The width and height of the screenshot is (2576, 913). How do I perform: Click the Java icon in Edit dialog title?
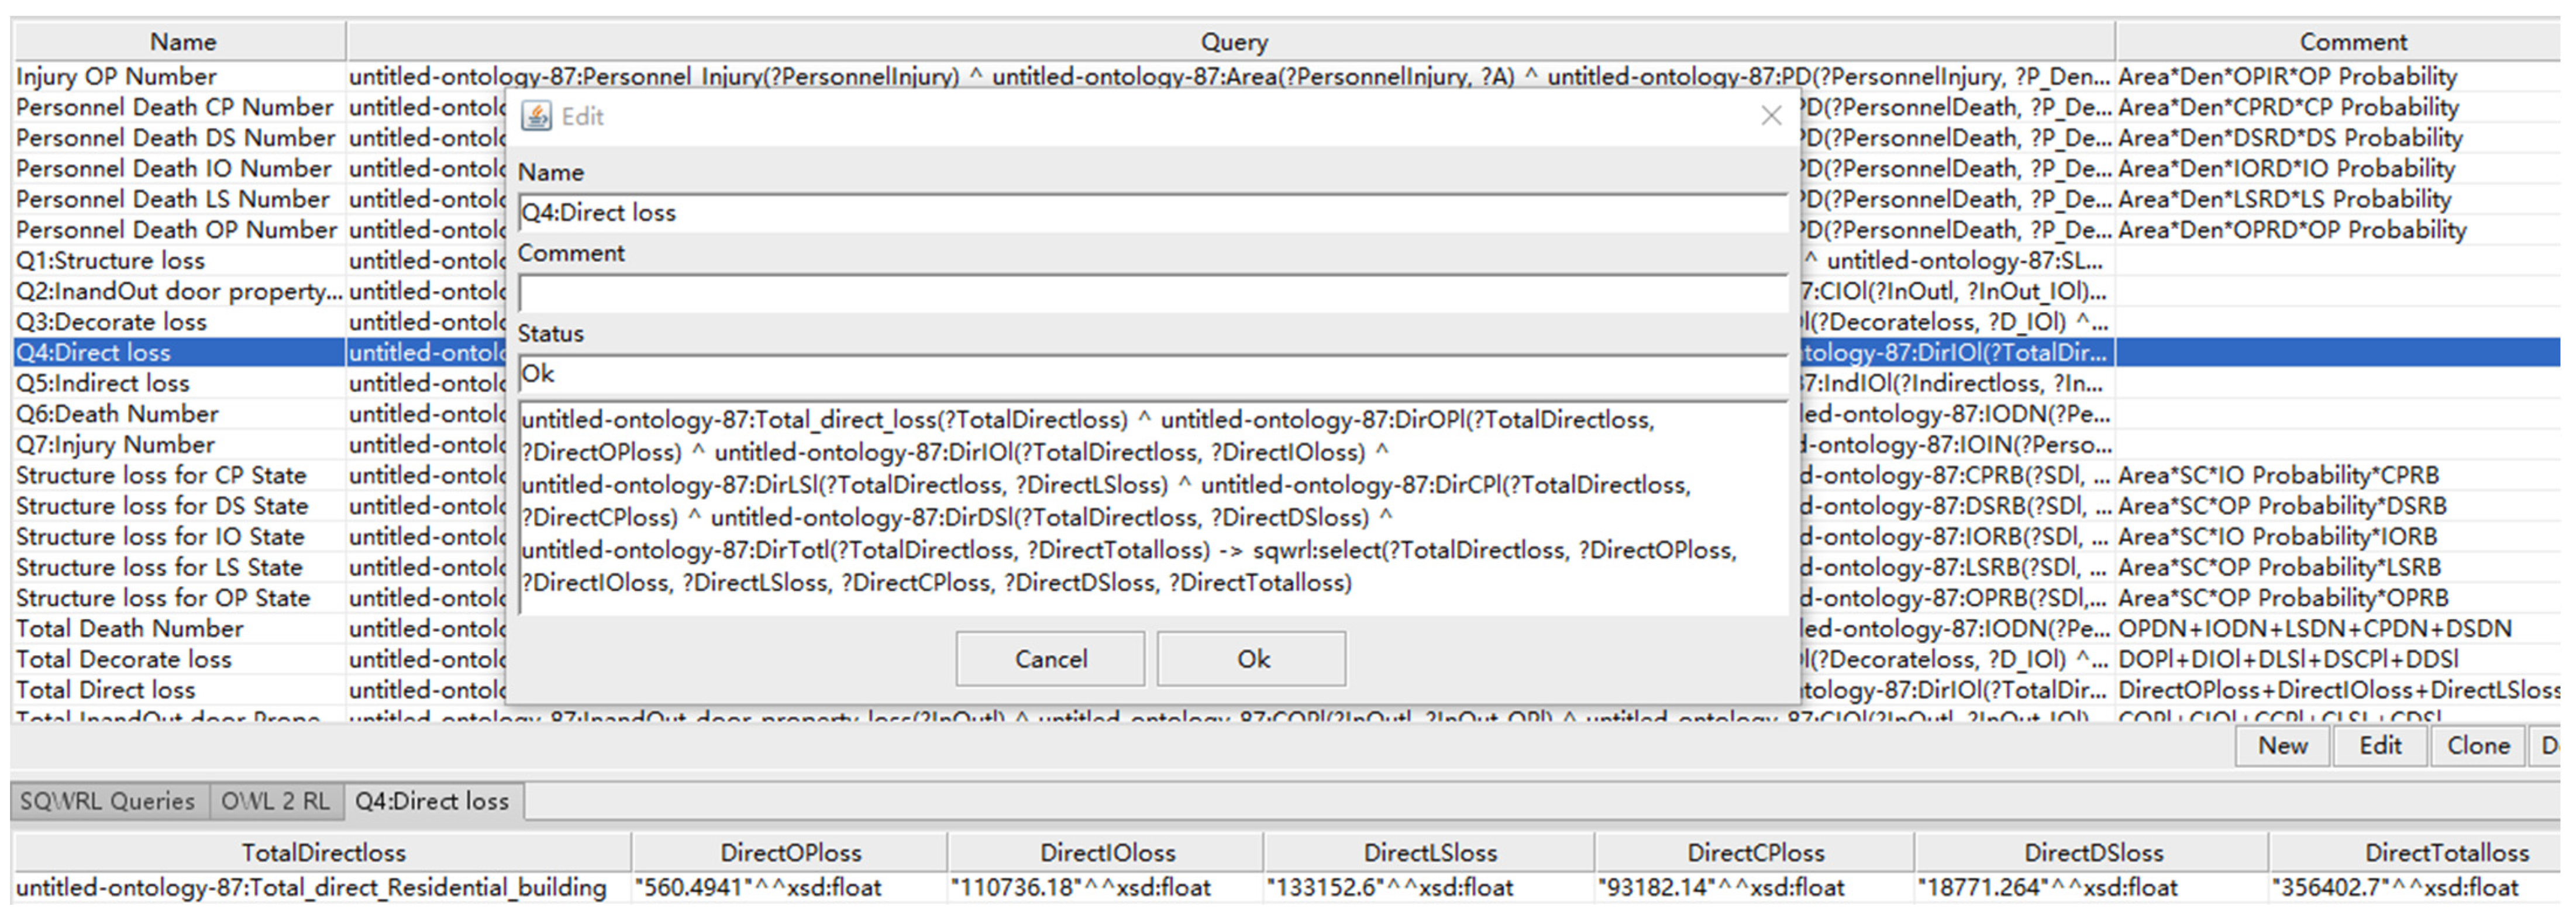coord(536,116)
